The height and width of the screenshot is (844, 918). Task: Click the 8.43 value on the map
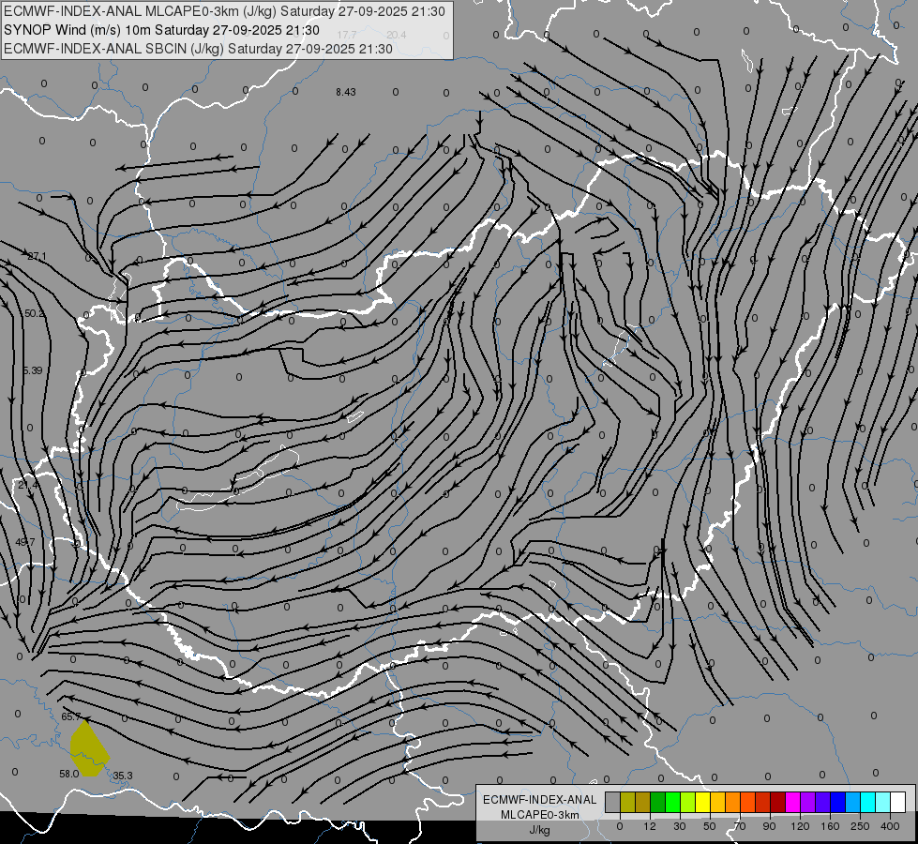[x=345, y=92]
